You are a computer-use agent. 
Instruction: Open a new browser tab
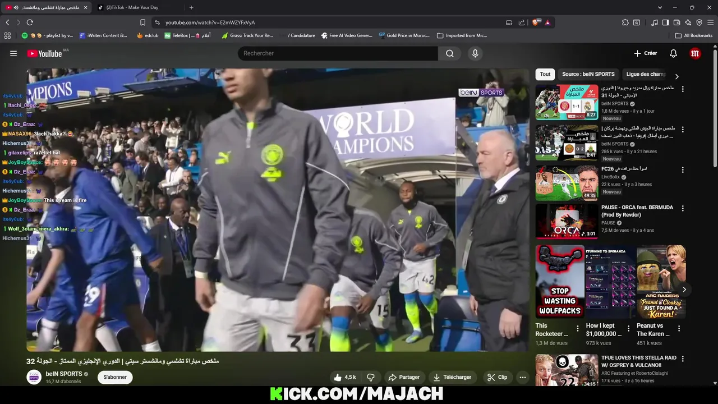point(191,7)
